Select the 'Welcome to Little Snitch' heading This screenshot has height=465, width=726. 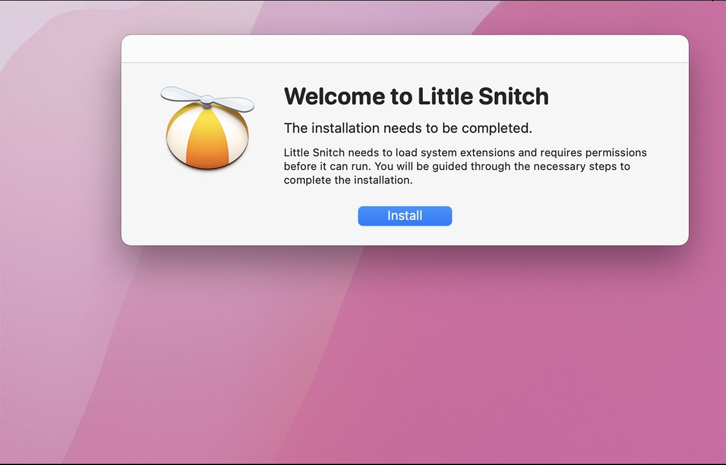click(x=416, y=96)
